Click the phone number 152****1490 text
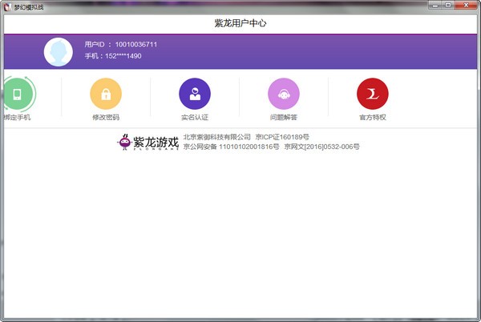 (123, 56)
